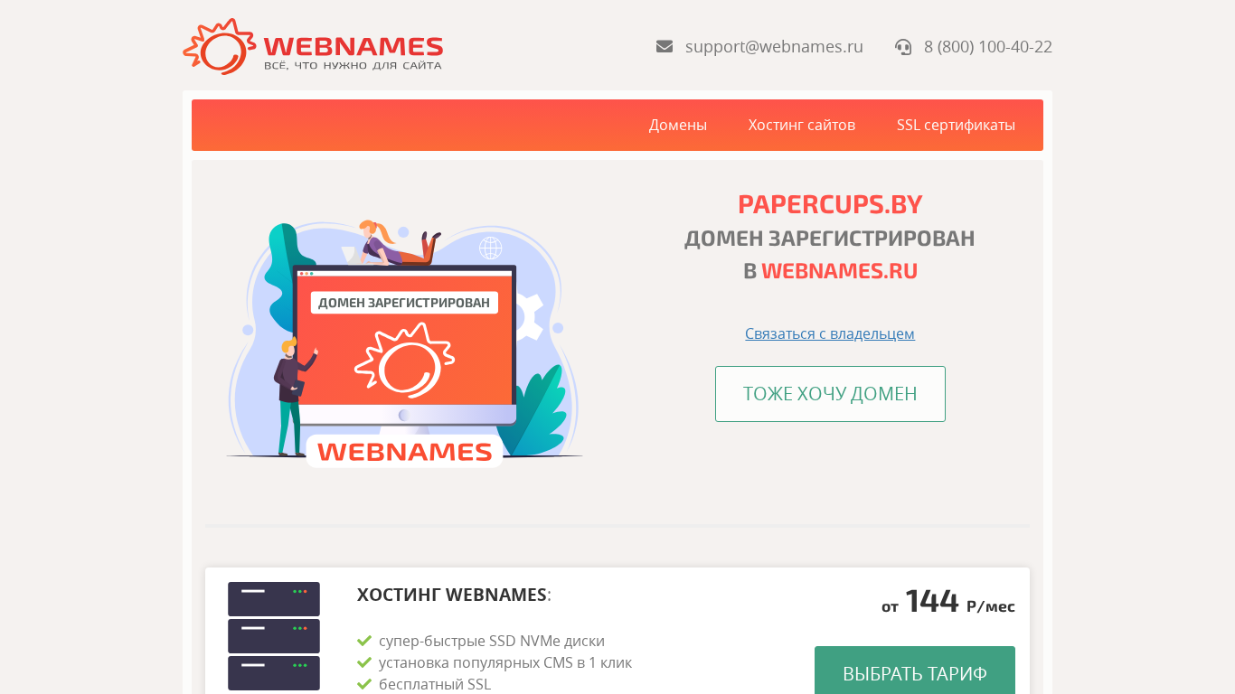The width and height of the screenshot is (1235, 694).
Task: Click the PAPERCUPS.BY domain title
Action: [x=830, y=204]
